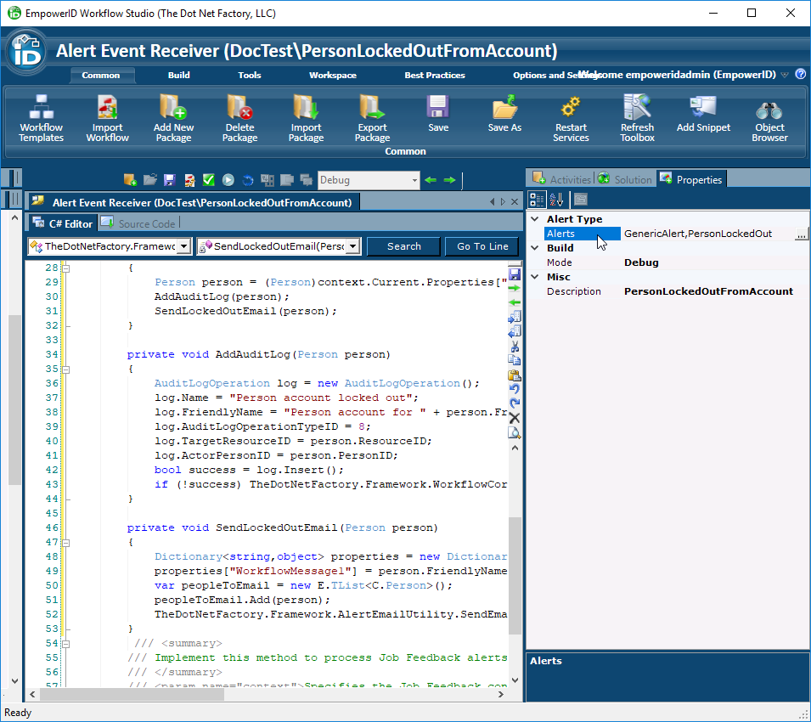Click the Go To Line button
Viewport: 811px width, 722px height.
pyautogui.click(x=482, y=246)
